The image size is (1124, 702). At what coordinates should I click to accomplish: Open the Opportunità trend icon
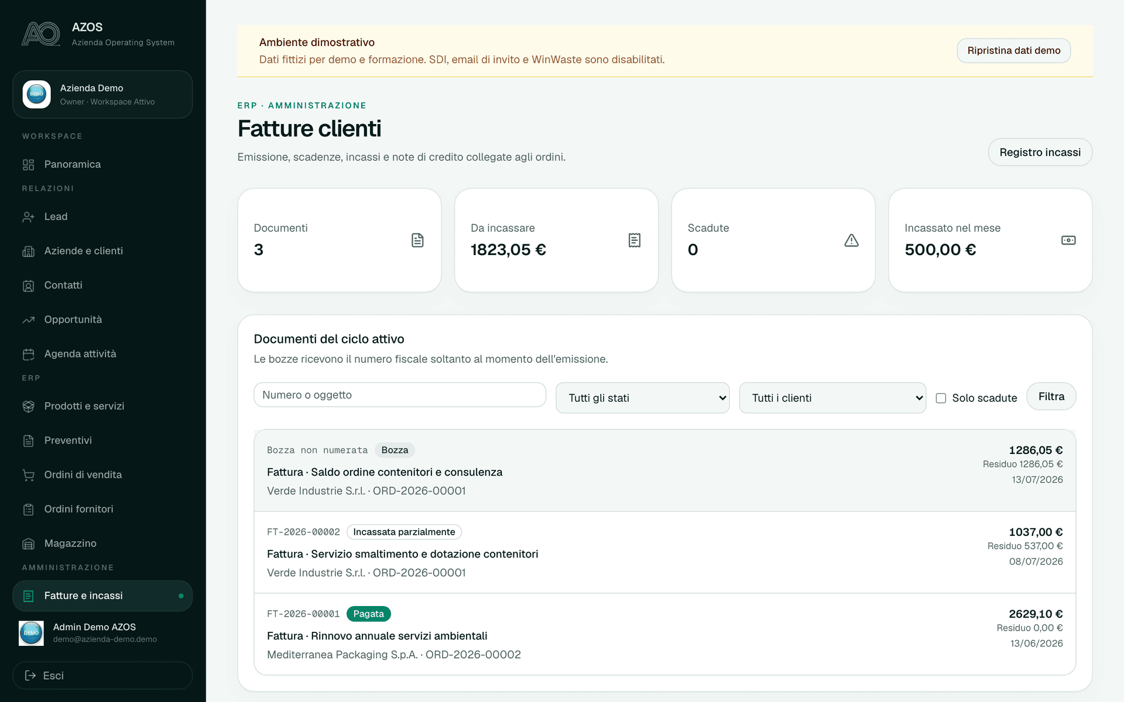(28, 319)
